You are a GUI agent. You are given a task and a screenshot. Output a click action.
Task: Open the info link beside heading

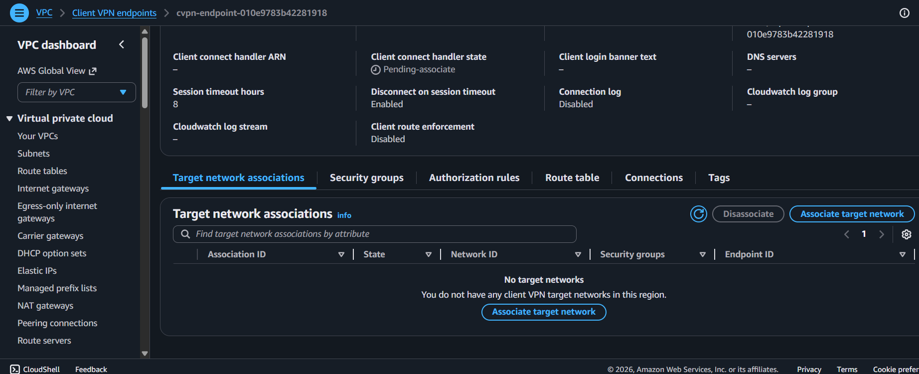click(x=344, y=215)
